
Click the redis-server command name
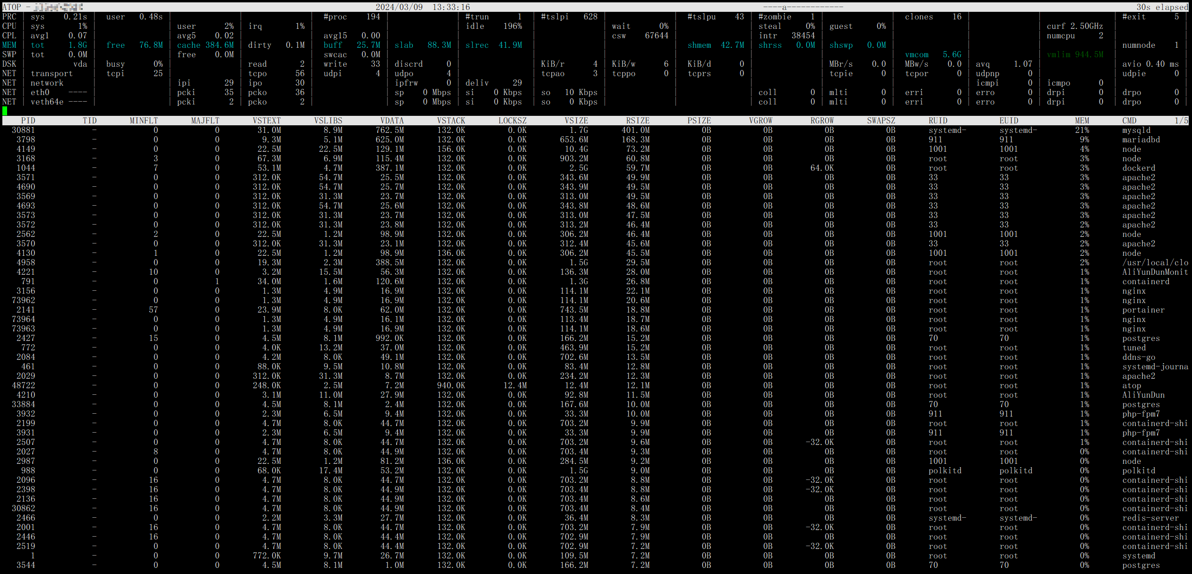pyautogui.click(x=1150, y=518)
